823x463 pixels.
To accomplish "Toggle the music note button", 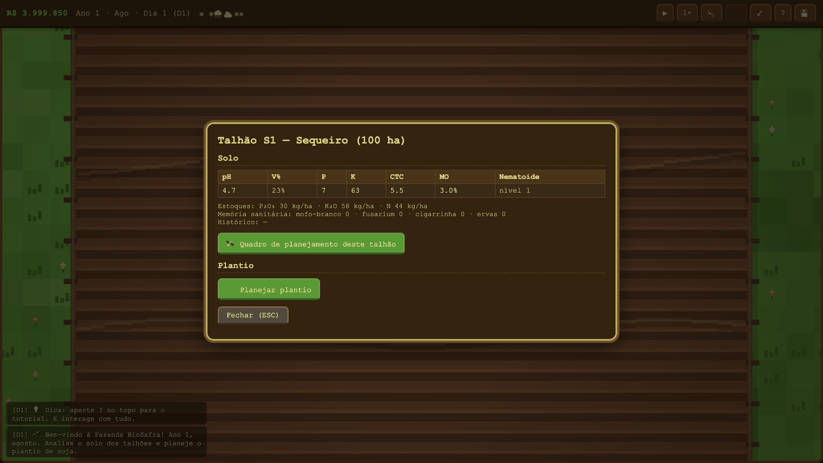I will click(x=736, y=13).
